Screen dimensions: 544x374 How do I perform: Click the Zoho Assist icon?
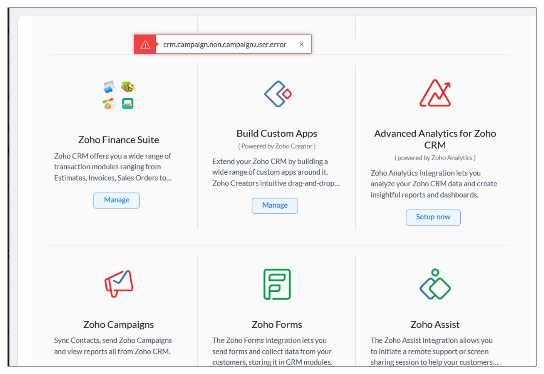[435, 284]
